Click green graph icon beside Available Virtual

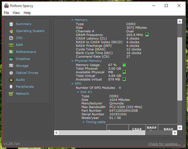(x=124, y=79)
